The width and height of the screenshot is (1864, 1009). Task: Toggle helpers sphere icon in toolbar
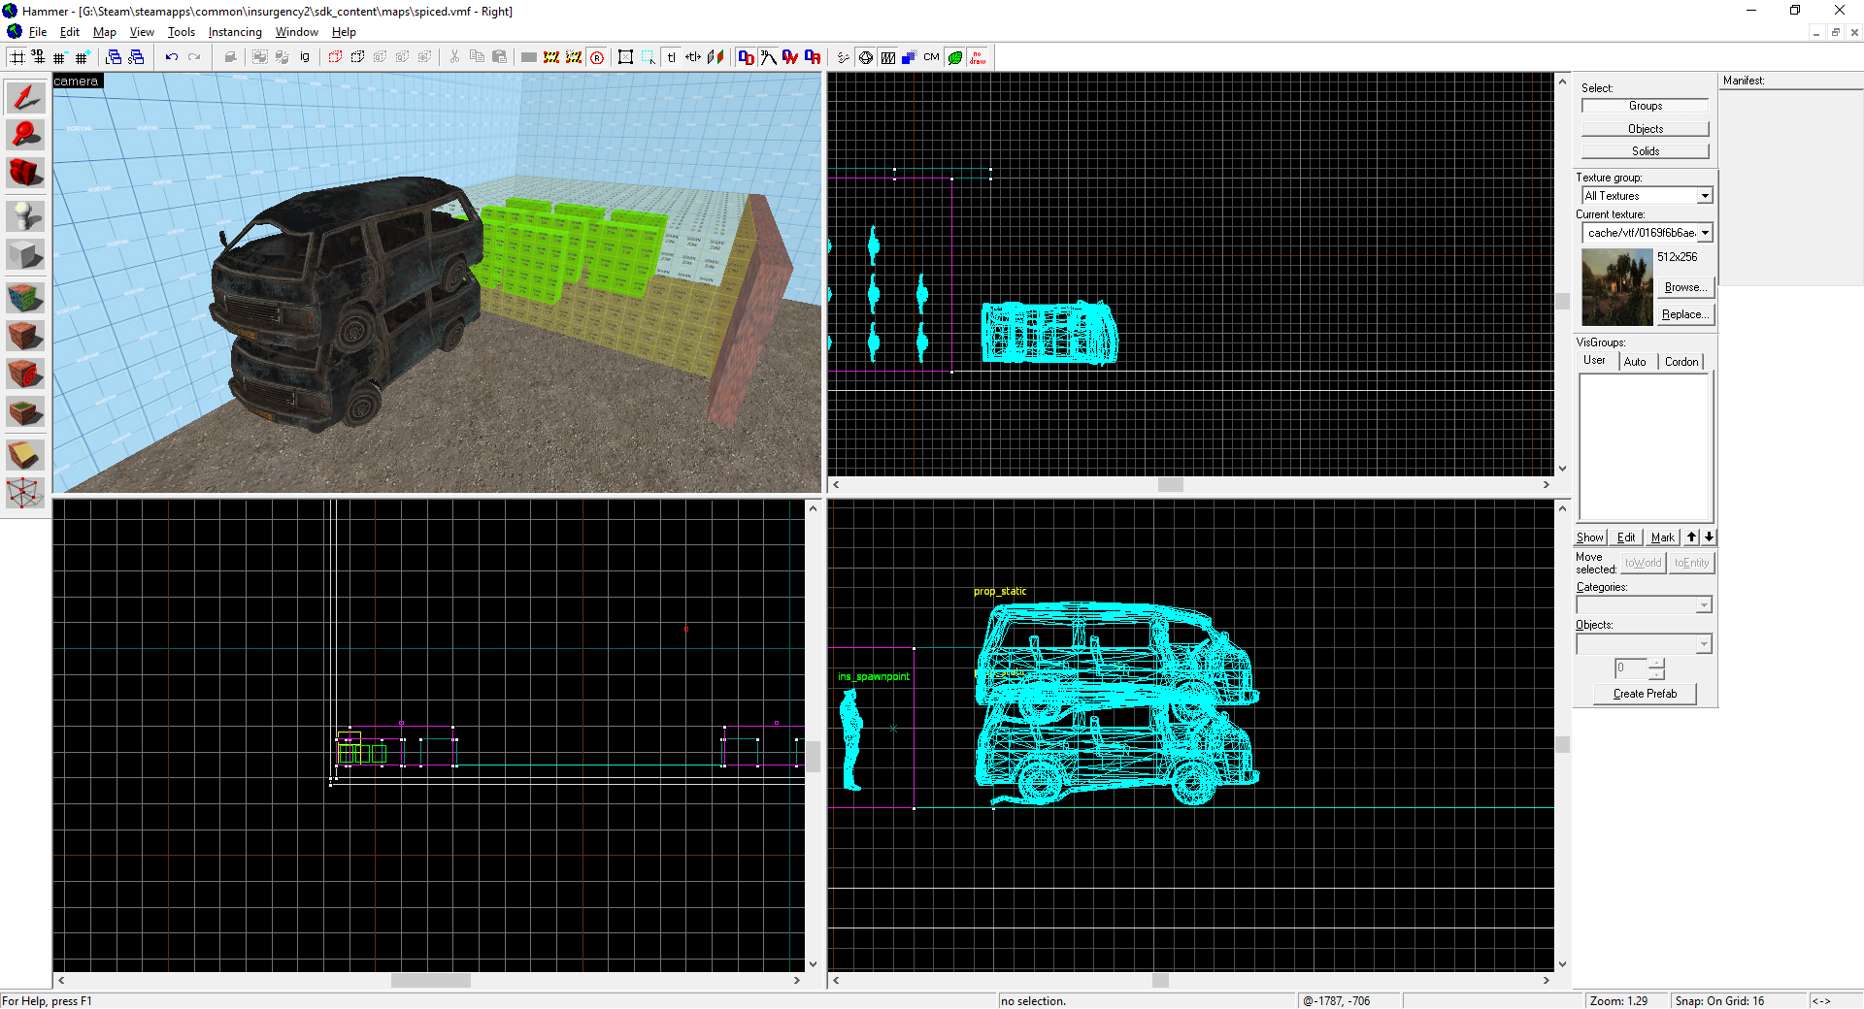click(x=866, y=57)
